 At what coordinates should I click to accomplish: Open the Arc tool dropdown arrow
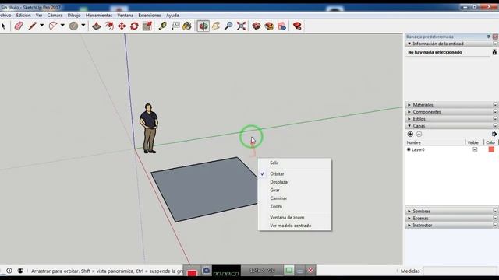tap(62, 26)
